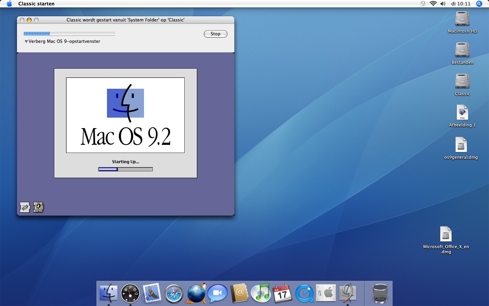Open iChat in the Dock
Screen dimensions: 489x306
217,293
